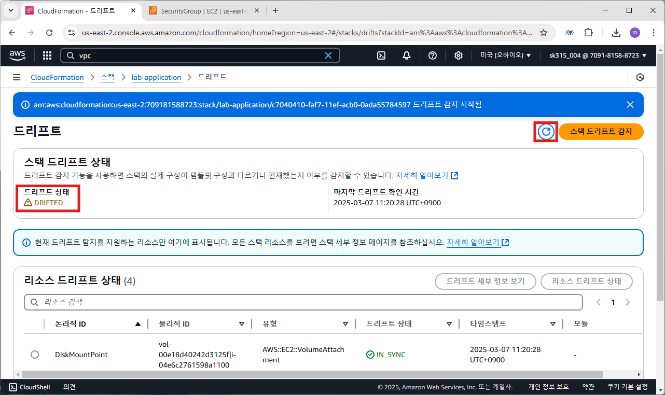Select the DiskMountPoint radio button
The image size is (665, 395).
(x=35, y=355)
